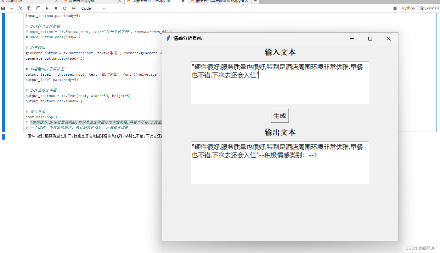The height and width of the screenshot is (253, 440).
Task: Collapse the code cell via its blue bar
Action: 3,72
